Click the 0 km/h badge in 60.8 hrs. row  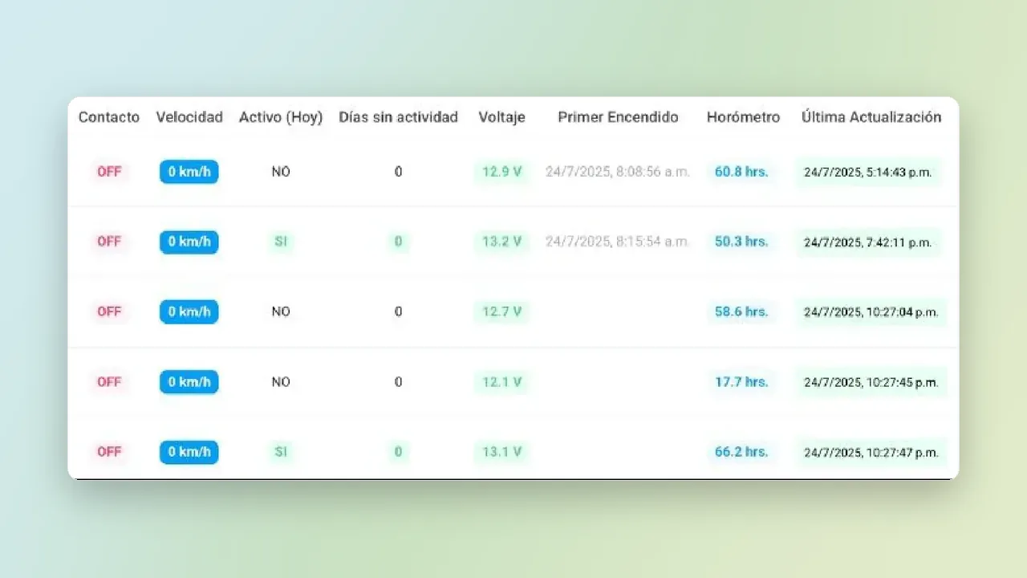189,172
